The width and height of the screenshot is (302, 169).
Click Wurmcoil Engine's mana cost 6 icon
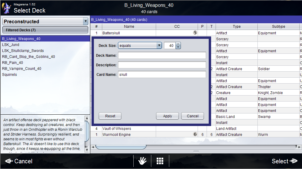click(x=195, y=134)
